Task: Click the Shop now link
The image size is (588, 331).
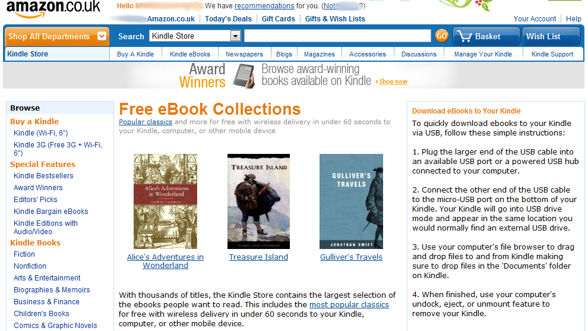Action: (393, 81)
